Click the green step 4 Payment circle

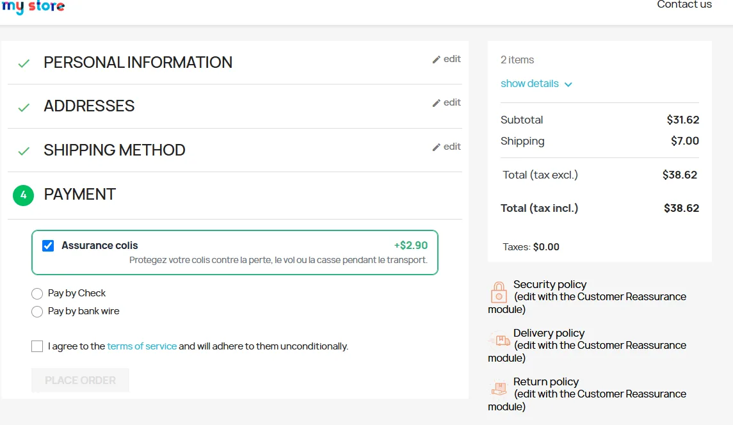24,195
